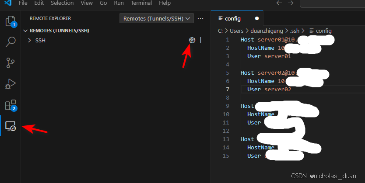Click 'Host' keyword on line 13

coord(247,139)
